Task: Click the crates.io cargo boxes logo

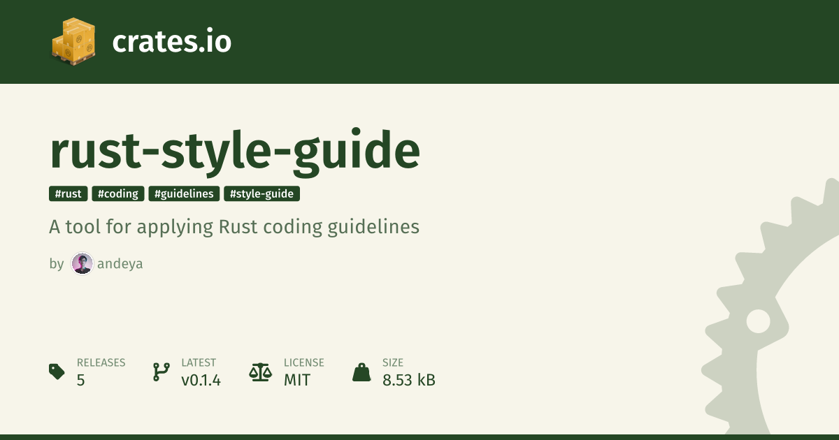Action: [73, 42]
